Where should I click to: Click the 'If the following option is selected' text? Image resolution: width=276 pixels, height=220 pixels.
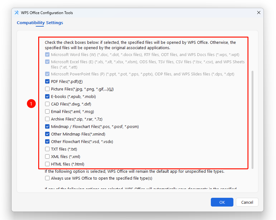click(135, 171)
